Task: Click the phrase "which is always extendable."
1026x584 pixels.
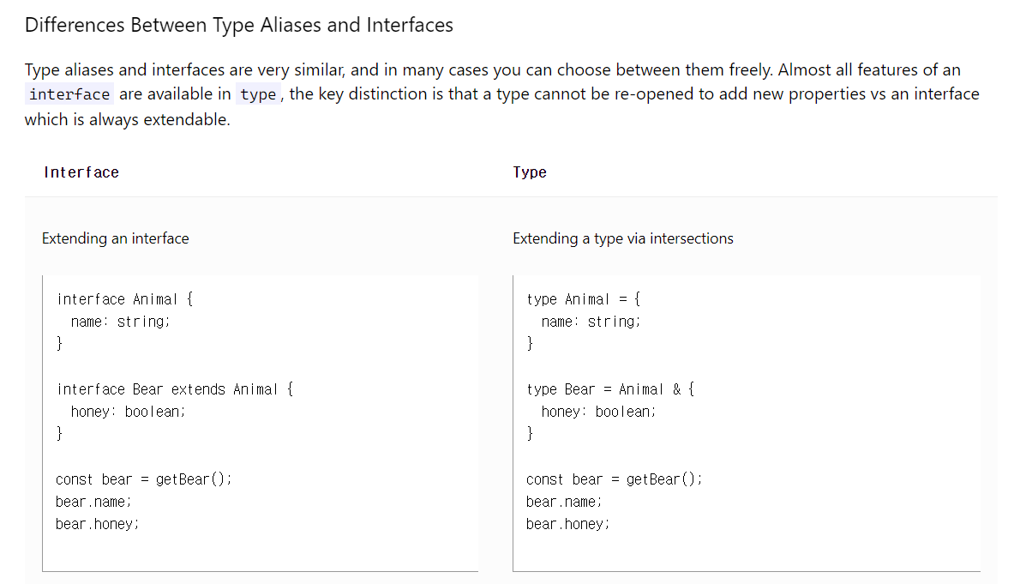Action: click(x=128, y=120)
